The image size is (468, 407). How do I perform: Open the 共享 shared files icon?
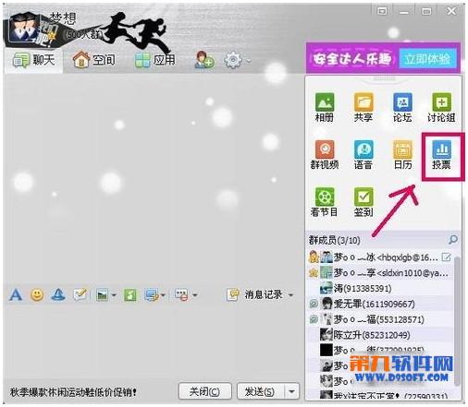click(363, 107)
